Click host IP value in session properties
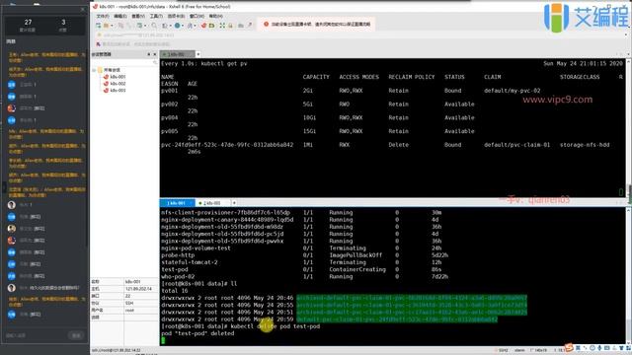 click(x=138, y=289)
